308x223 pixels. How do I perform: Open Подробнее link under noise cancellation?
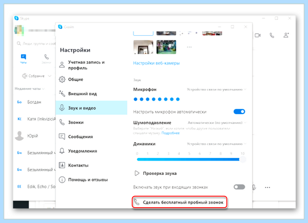(170, 133)
